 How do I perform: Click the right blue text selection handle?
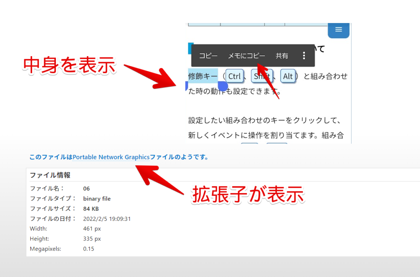[223, 86]
